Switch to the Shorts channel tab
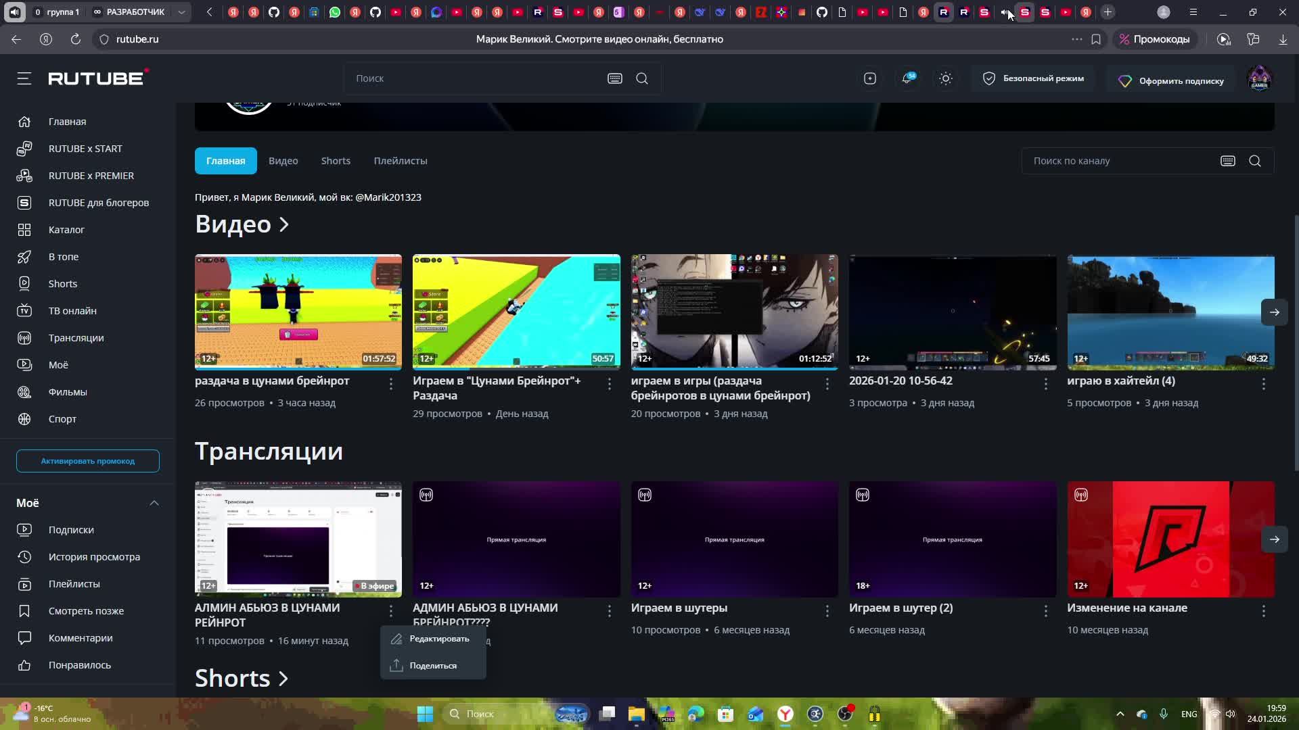 336,161
